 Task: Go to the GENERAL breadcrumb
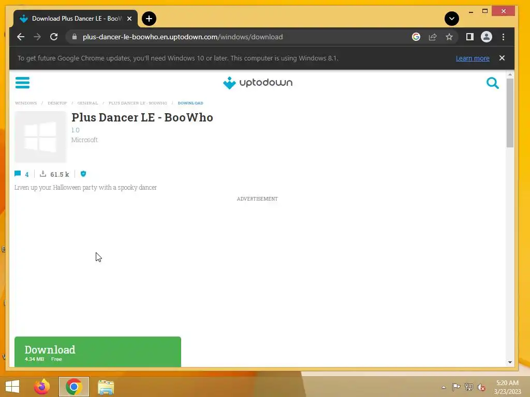click(x=87, y=103)
